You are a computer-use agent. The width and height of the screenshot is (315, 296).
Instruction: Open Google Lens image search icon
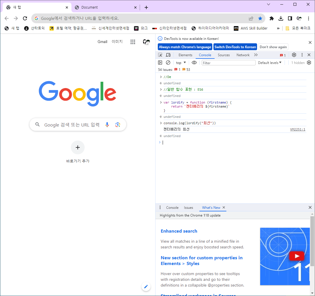(118, 125)
